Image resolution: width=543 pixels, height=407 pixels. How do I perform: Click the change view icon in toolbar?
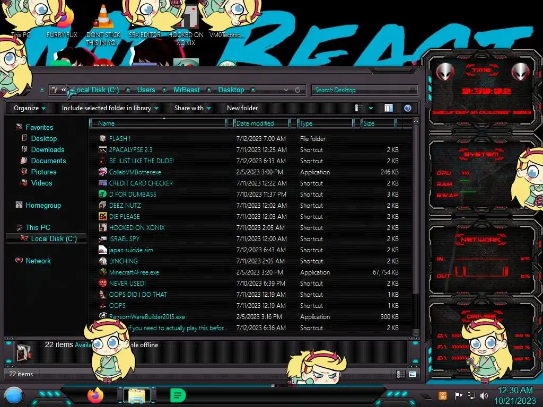(x=360, y=108)
